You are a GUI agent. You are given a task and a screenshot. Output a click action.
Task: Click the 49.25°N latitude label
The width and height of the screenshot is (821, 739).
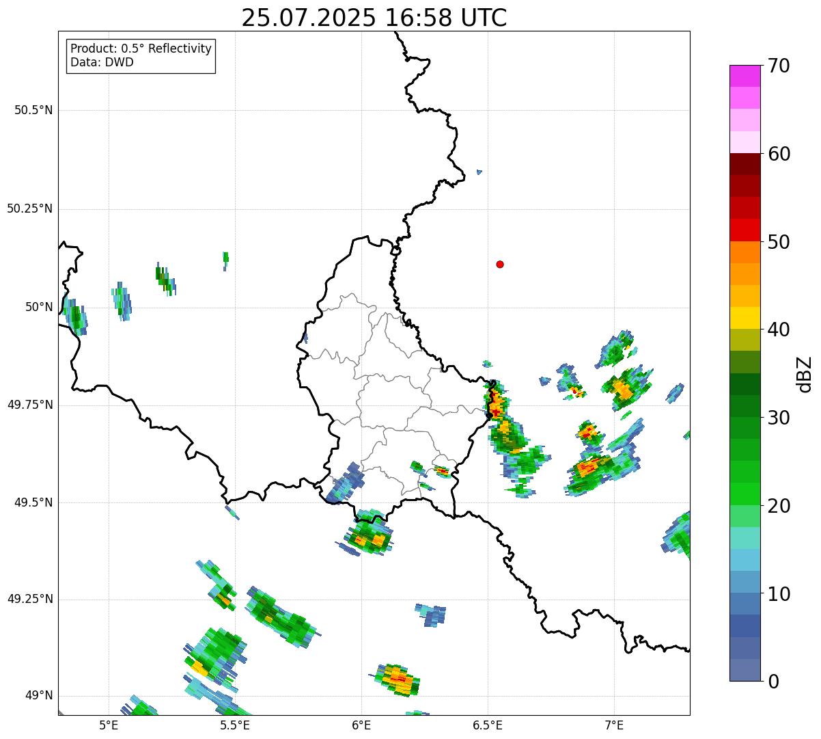tap(30, 599)
